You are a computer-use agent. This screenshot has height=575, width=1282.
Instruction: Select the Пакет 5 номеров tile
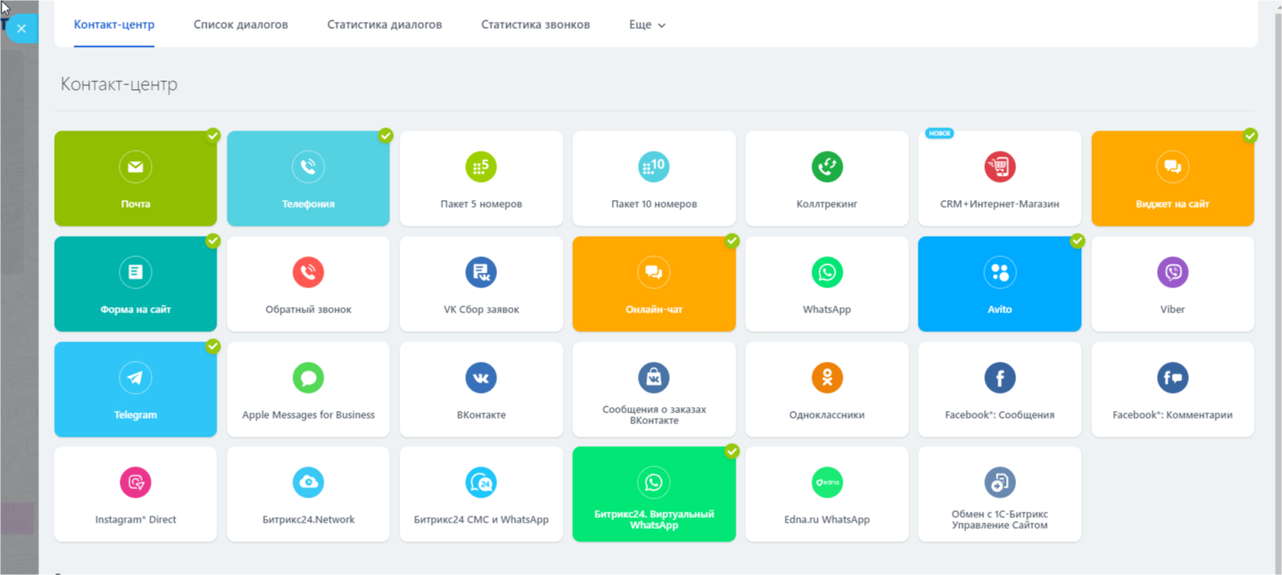click(x=481, y=179)
